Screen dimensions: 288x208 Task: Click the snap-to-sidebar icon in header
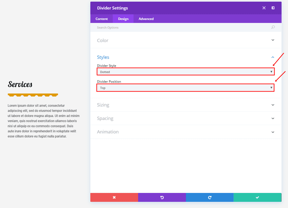(x=273, y=8)
